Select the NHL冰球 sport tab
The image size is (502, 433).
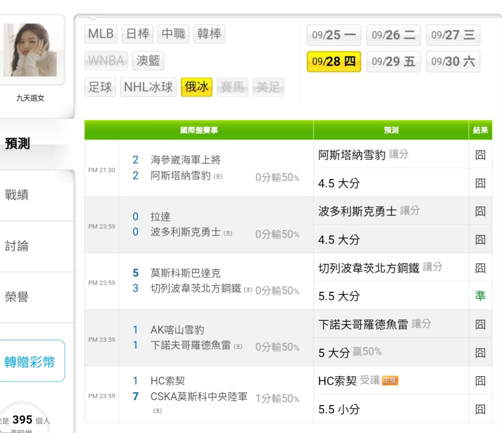point(148,87)
